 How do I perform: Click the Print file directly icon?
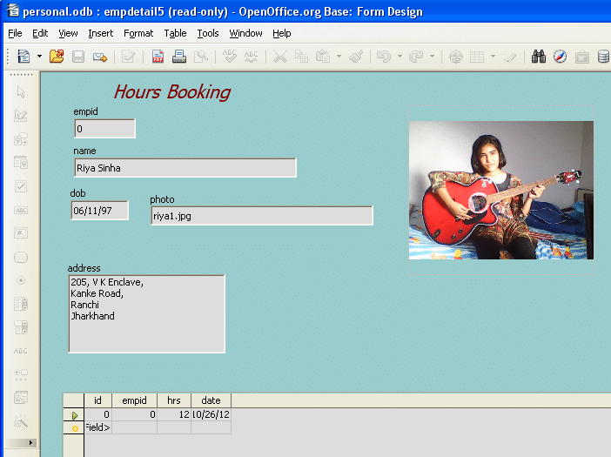click(179, 57)
